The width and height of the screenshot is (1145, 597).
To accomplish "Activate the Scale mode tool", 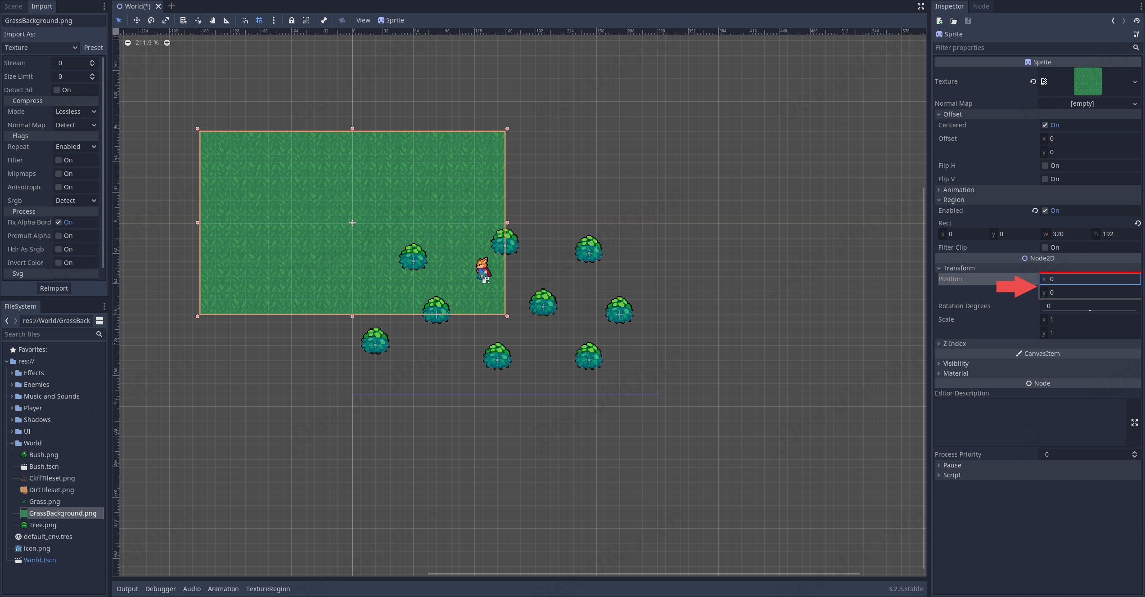I will 166,20.
